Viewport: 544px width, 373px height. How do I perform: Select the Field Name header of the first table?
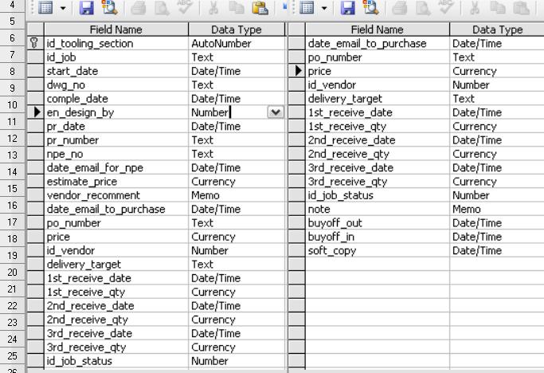click(115, 29)
